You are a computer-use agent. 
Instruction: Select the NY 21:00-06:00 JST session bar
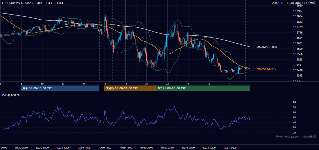(203, 88)
